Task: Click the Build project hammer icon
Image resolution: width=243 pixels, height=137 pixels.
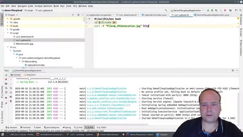Action: pos(166,10)
